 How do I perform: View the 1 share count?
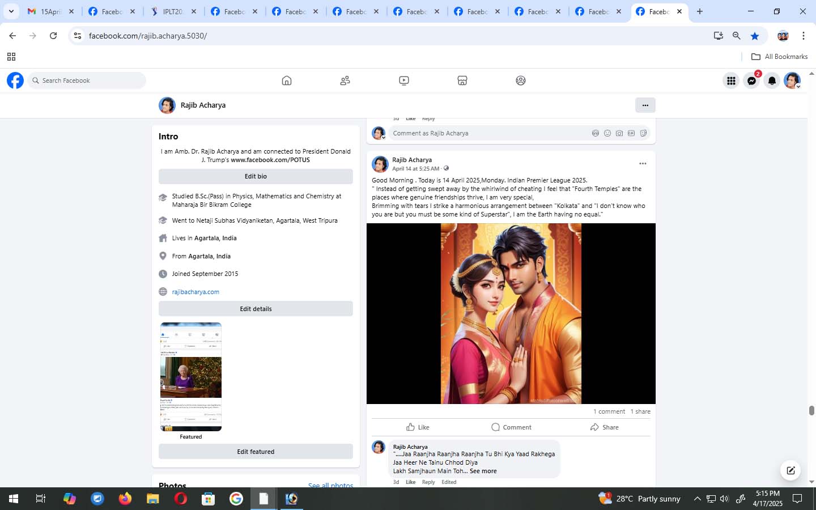[x=640, y=412]
